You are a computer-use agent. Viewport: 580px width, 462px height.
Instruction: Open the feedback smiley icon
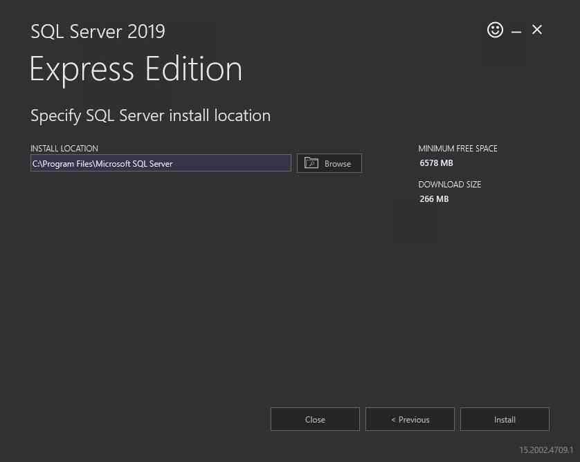pyautogui.click(x=495, y=30)
